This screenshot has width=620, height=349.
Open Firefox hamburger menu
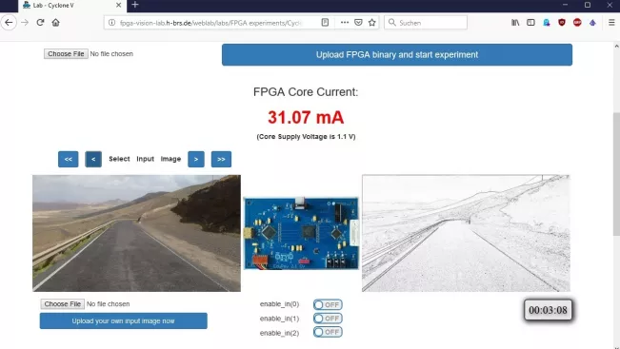point(611,23)
